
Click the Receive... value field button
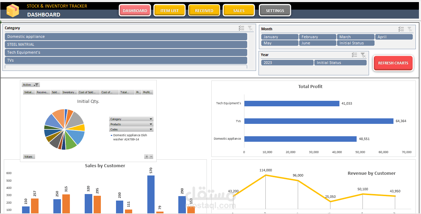pyautogui.click(x=43, y=92)
